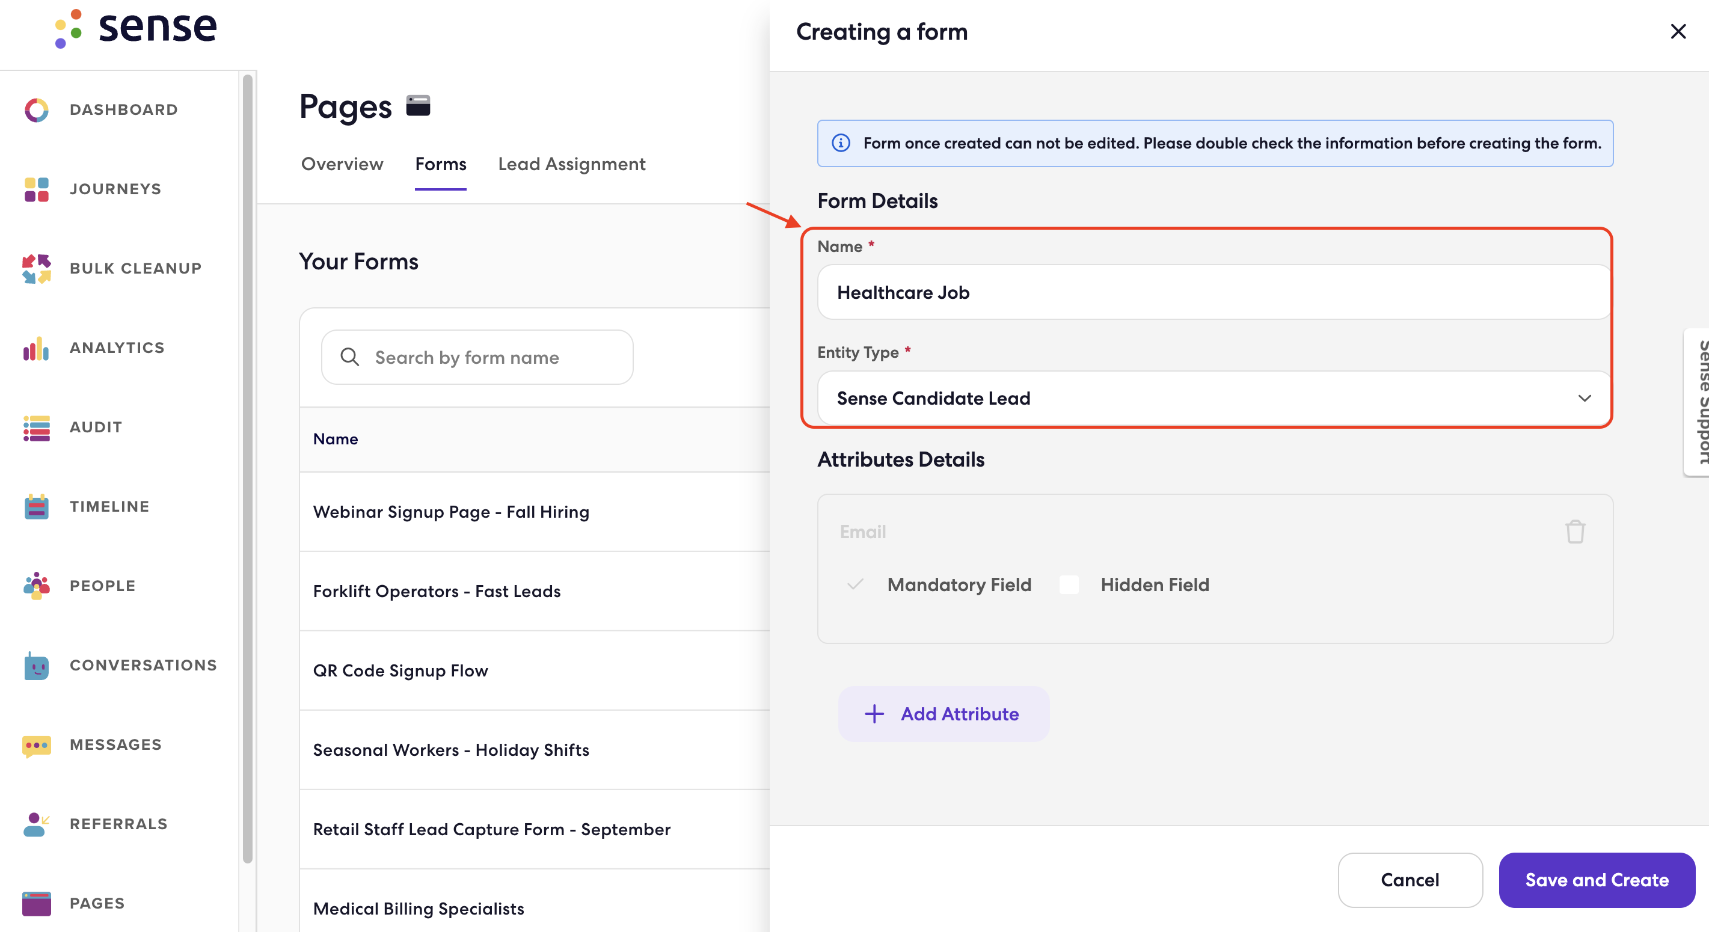The height and width of the screenshot is (932, 1709).
Task: Click the Search by form name field
Action: tap(477, 358)
